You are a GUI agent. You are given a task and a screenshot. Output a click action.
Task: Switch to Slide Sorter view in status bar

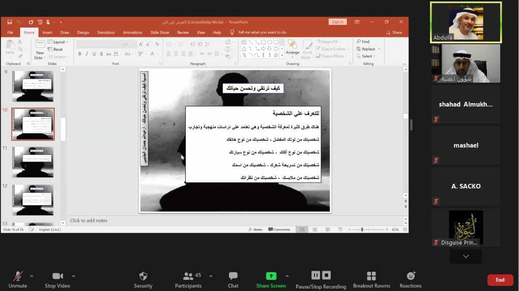(x=315, y=230)
